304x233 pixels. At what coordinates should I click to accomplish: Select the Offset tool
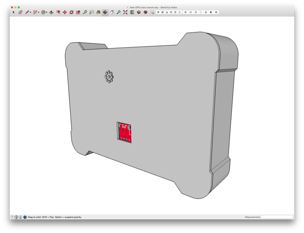(58, 12)
